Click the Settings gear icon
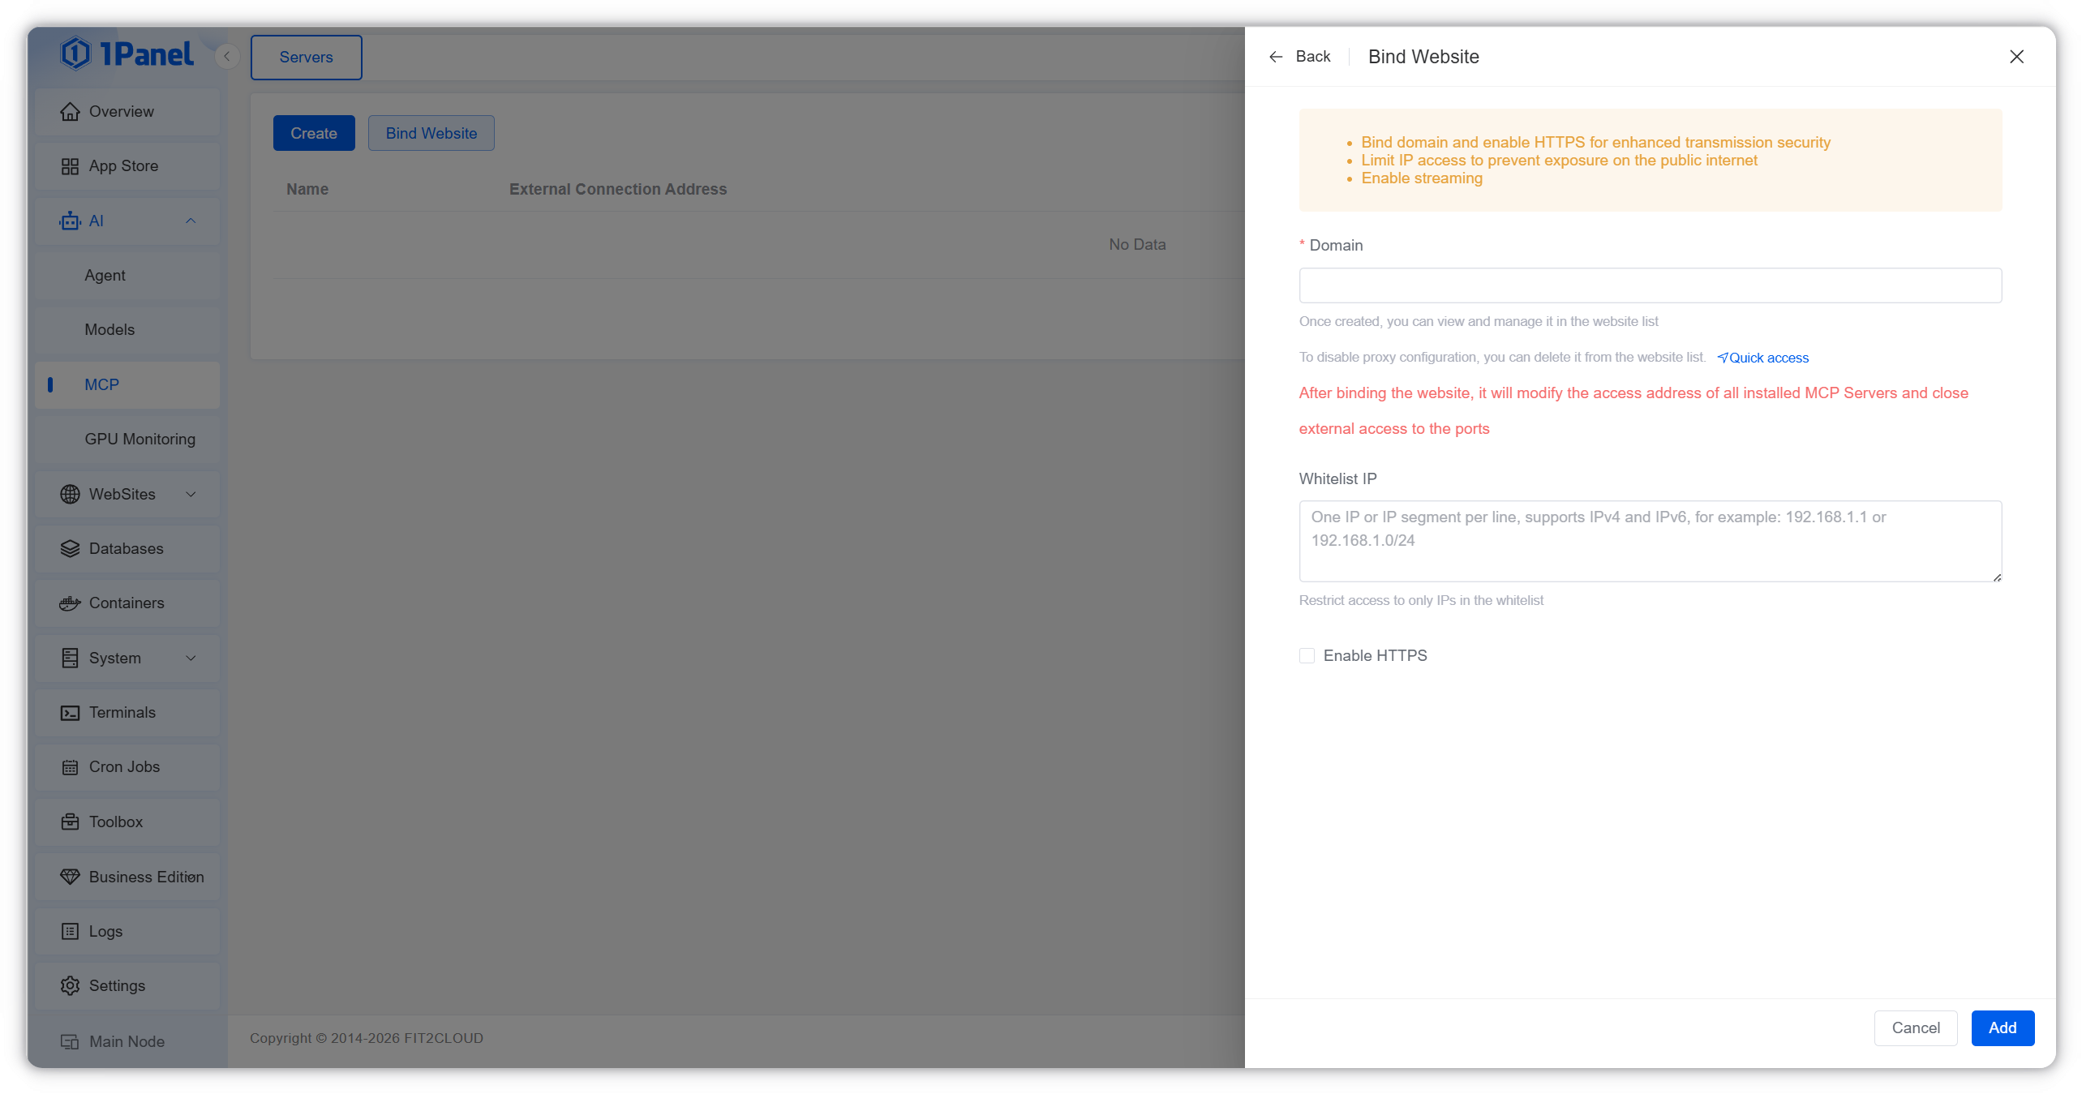Screen dimensions: 2082x1094 tap(71, 985)
